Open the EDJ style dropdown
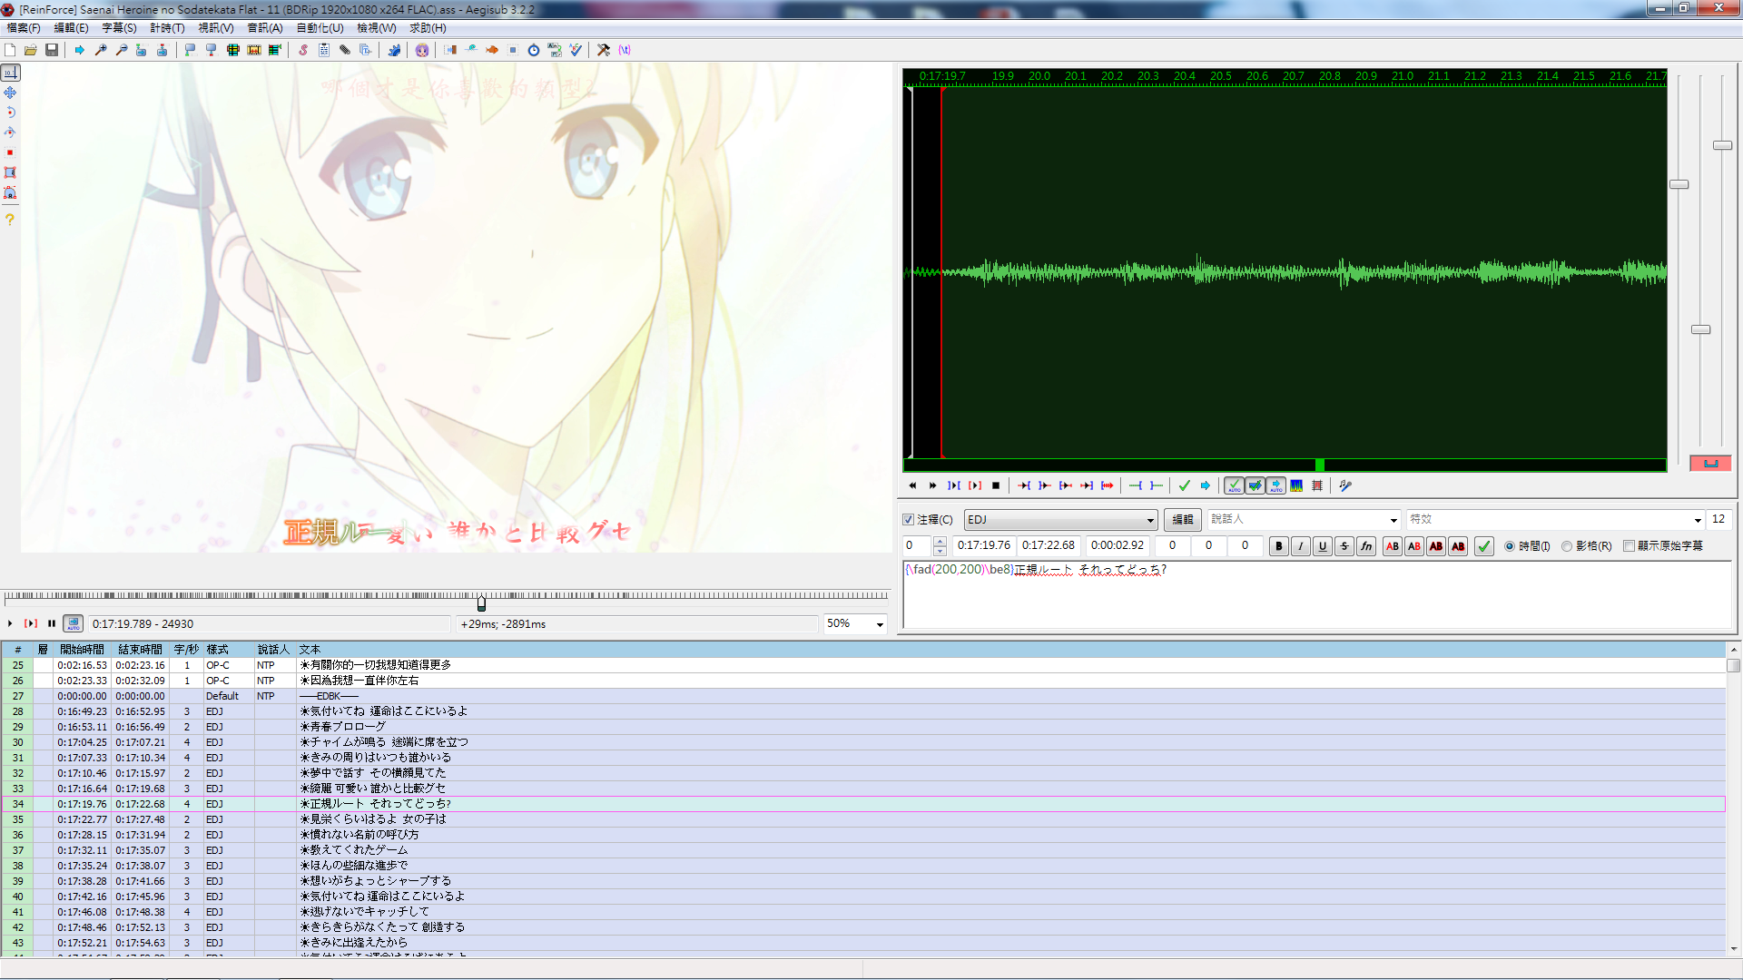Screen dimensions: 1743x980 [x=1060, y=520]
